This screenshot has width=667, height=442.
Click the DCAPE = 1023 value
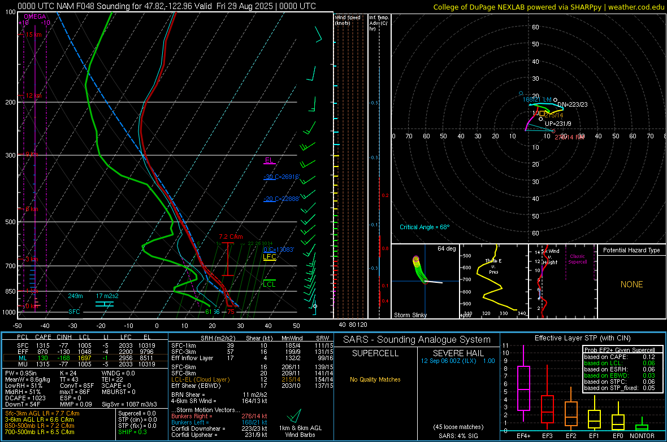tap(25, 398)
